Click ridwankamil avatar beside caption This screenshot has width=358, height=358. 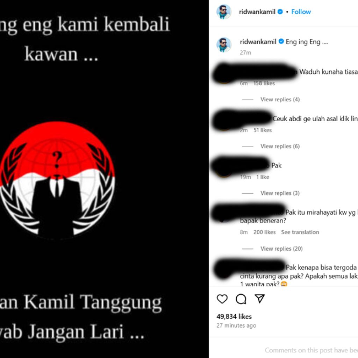224,45
